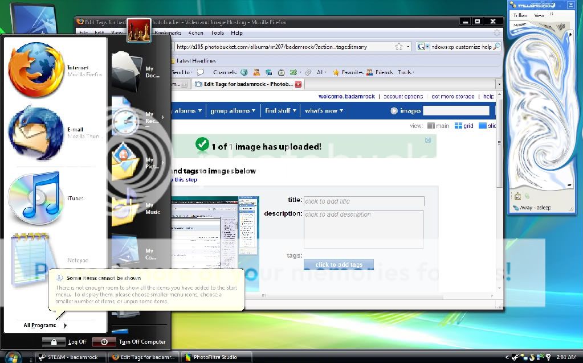Open Notepad from the pinned list

(x=34, y=259)
